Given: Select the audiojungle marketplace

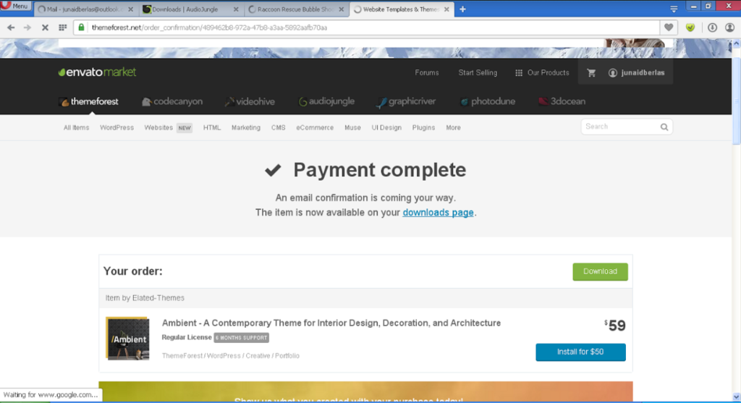Looking at the screenshot, I should [x=326, y=101].
